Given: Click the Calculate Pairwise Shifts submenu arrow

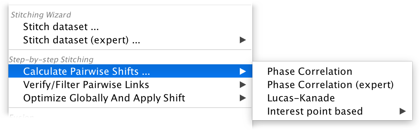Looking at the screenshot, I should [x=243, y=71].
